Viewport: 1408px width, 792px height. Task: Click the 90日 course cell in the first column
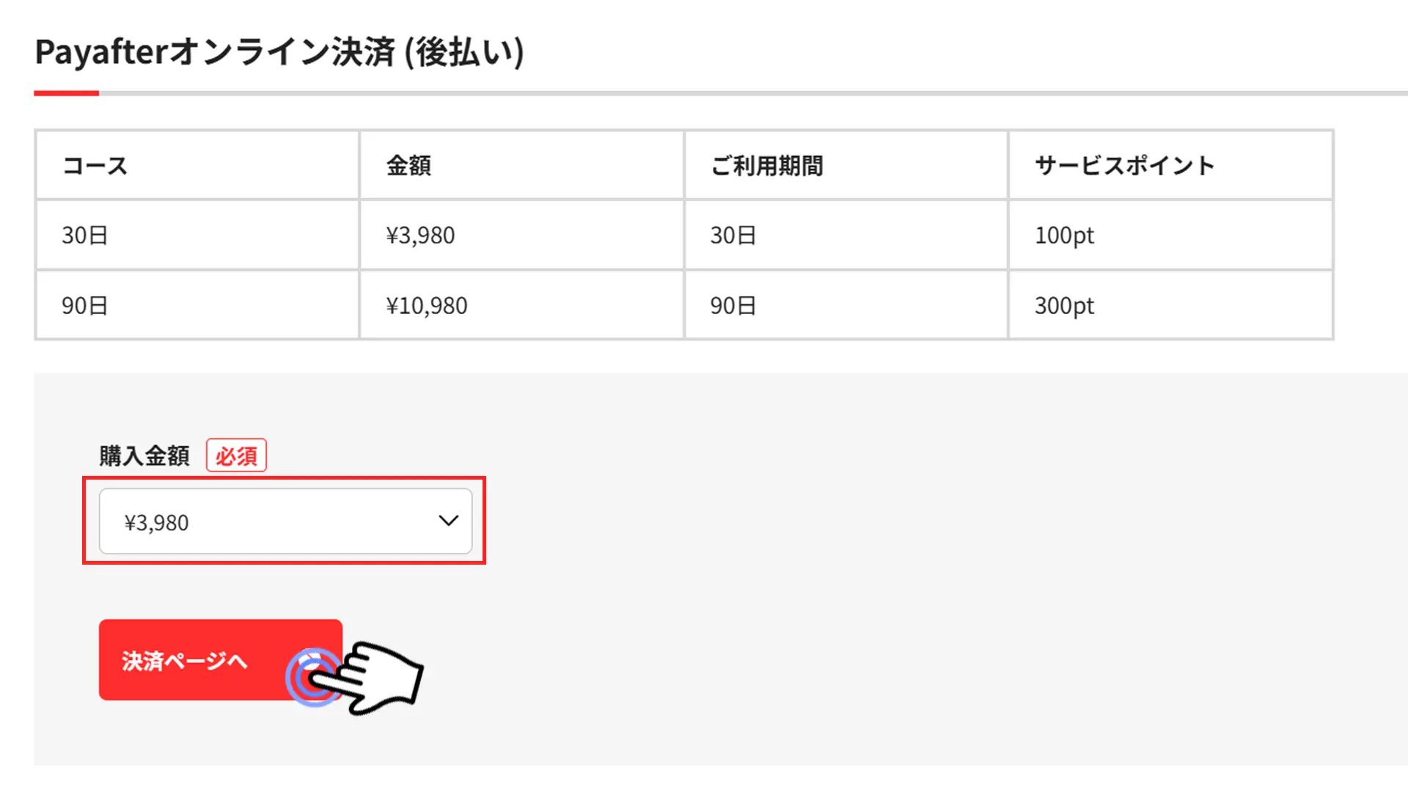click(x=197, y=305)
